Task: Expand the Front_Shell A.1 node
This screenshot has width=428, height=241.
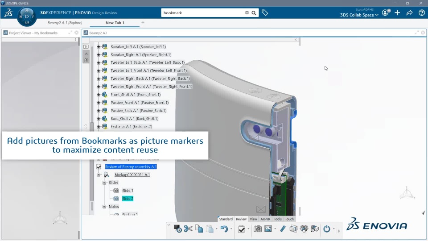Action: point(99,95)
